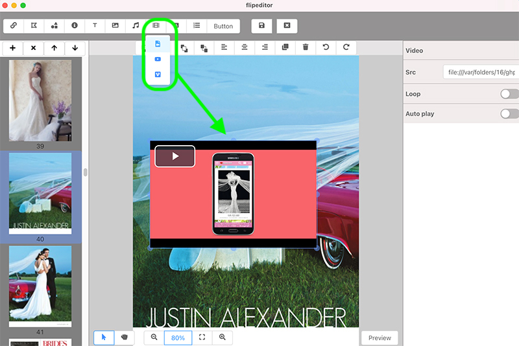Screen dimensions: 519x346
Task: Click the info circle tool icon
Action: click(75, 25)
